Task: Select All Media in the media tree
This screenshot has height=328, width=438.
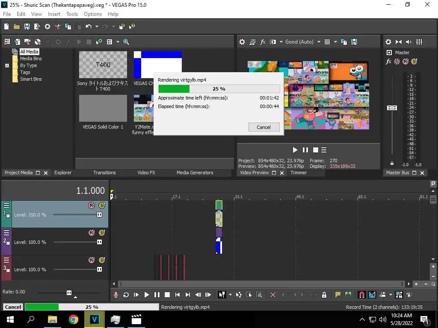Action: [29, 52]
